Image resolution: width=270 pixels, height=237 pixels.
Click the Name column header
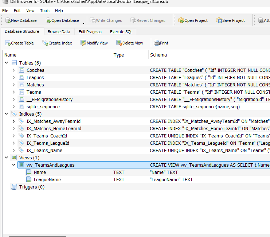pyautogui.click(x=58, y=55)
